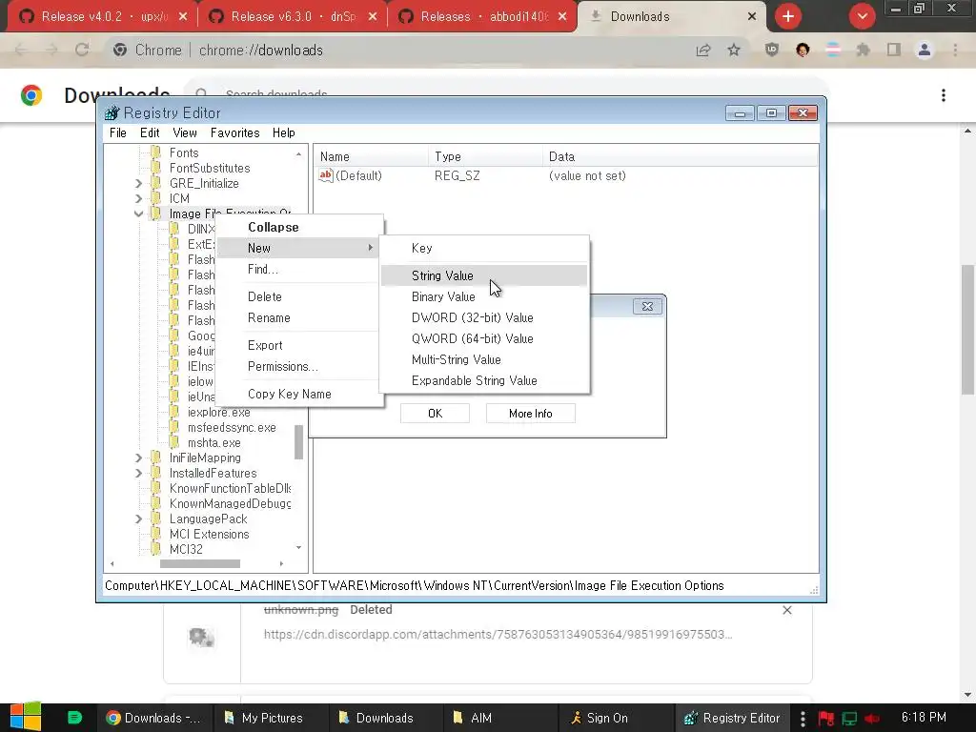Expand the IniFileMapping key

tap(139, 458)
